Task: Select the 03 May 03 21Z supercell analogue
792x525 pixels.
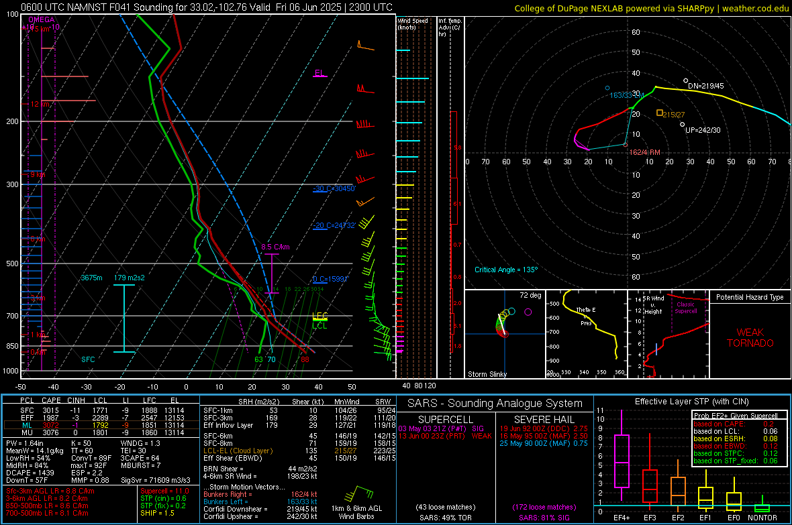Action: click(441, 428)
